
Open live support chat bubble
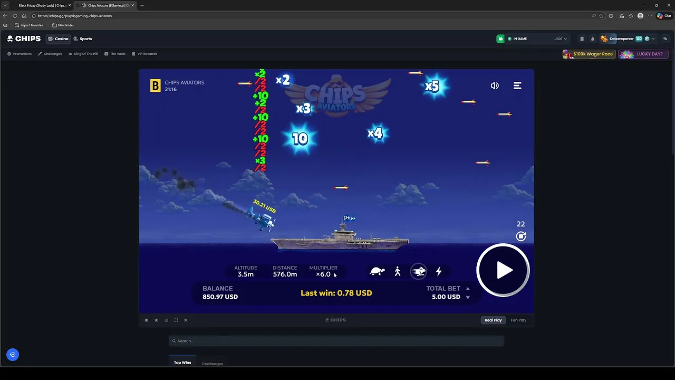(x=13, y=355)
